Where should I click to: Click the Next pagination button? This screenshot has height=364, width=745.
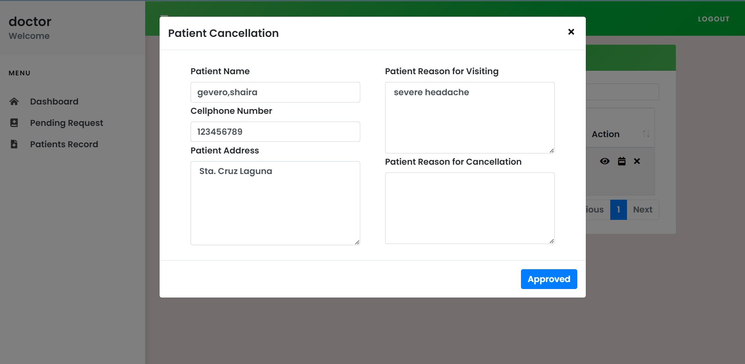point(643,210)
